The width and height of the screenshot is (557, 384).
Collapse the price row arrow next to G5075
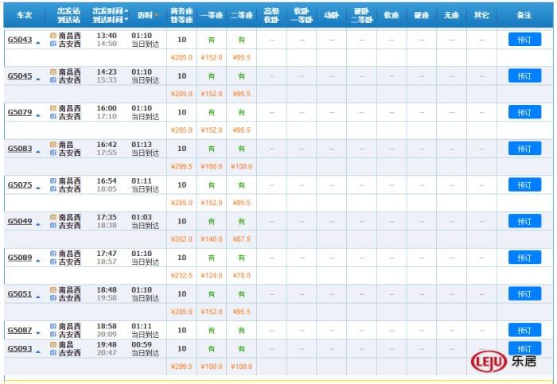coord(37,186)
